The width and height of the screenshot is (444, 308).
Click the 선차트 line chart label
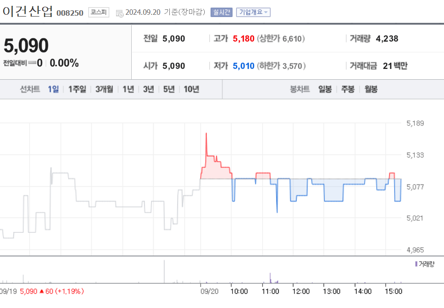30,90
